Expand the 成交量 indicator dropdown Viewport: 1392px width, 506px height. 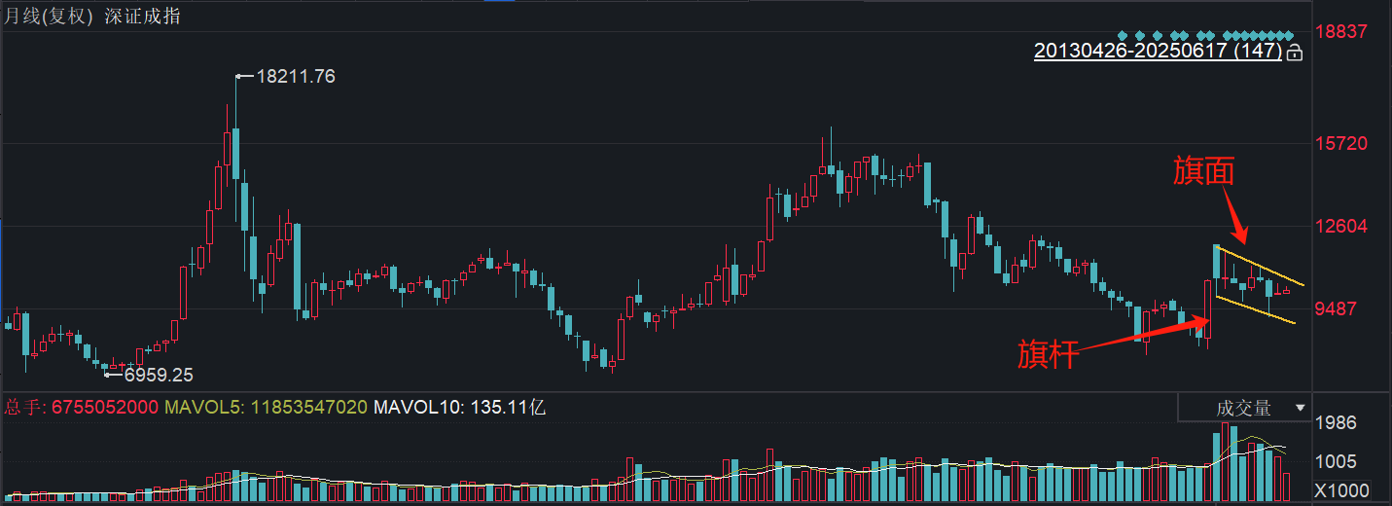point(1244,408)
